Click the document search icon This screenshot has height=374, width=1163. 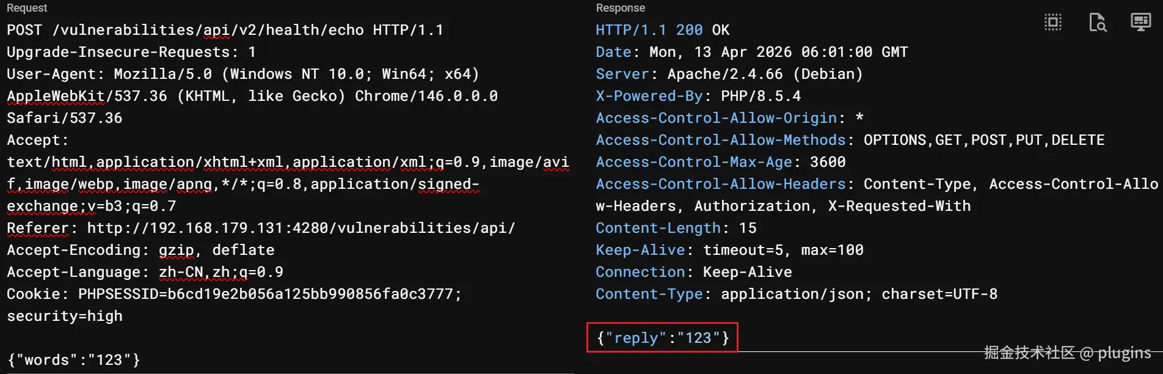1097,23
